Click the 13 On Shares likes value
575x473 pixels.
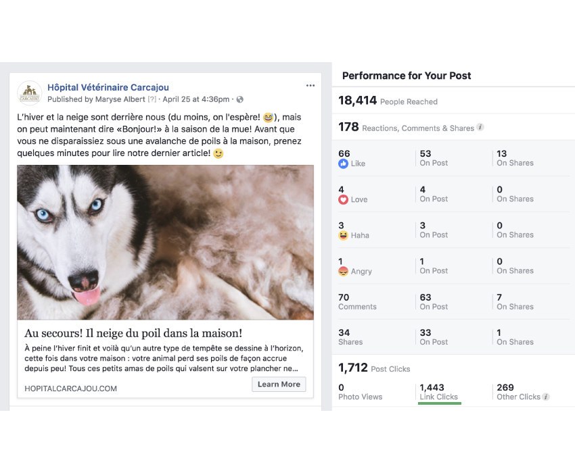[x=515, y=158]
